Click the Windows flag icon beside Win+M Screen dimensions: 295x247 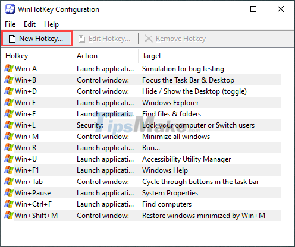[x=9, y=137]
